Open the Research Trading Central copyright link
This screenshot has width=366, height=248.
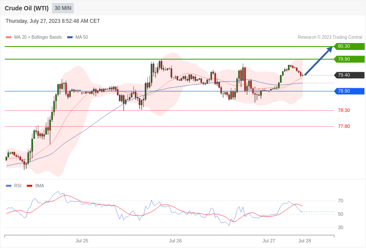(x=330, y=37)
